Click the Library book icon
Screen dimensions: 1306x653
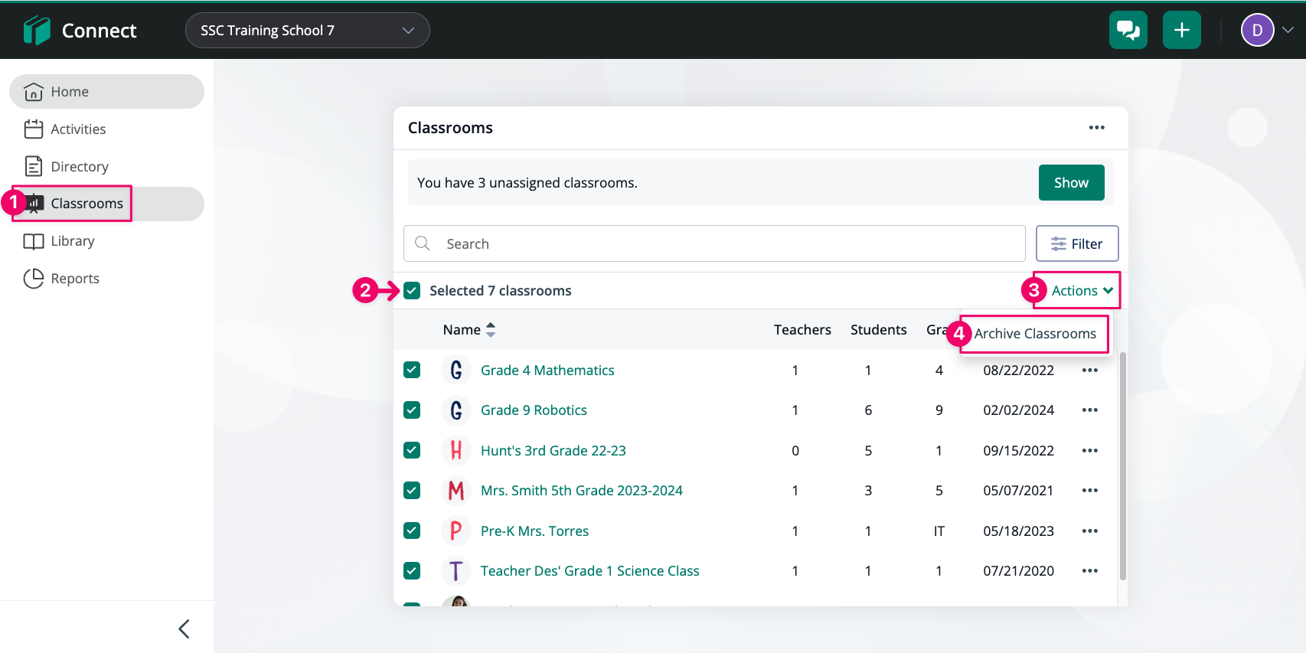[34, 241]
